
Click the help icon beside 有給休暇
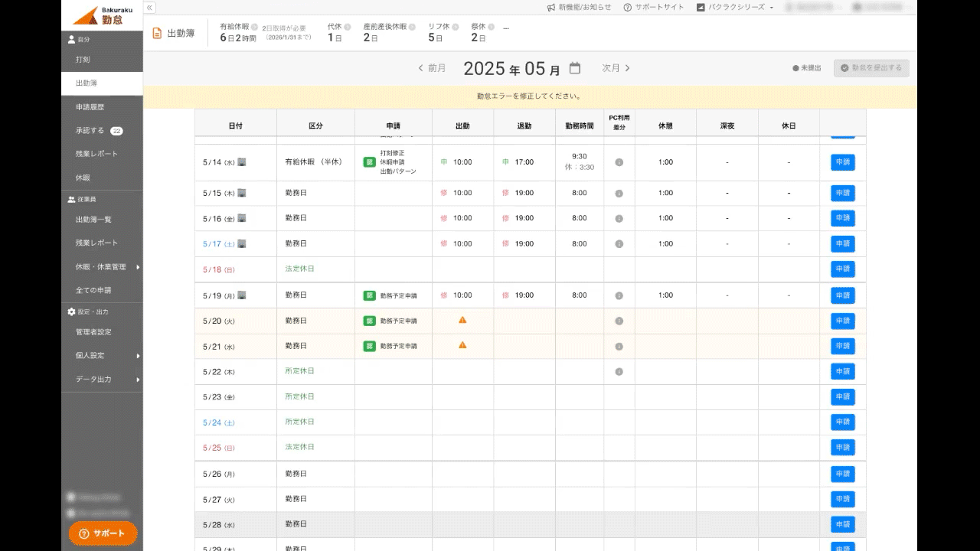click(x=254, y=27)
